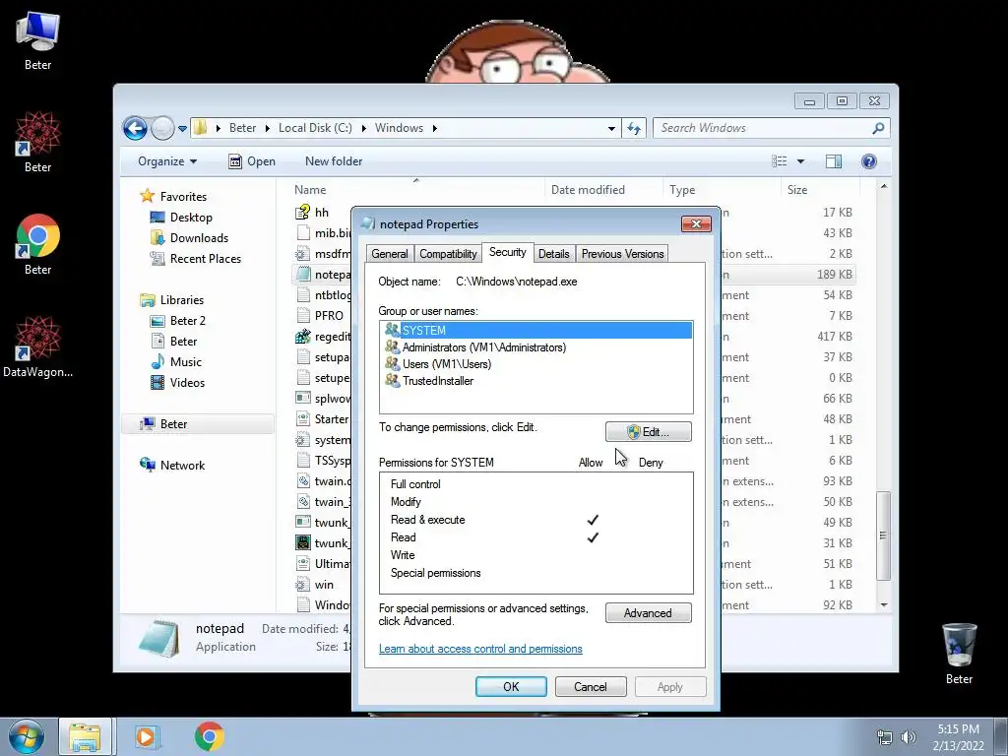Open the Organize dropdown menu

point(167,161)
